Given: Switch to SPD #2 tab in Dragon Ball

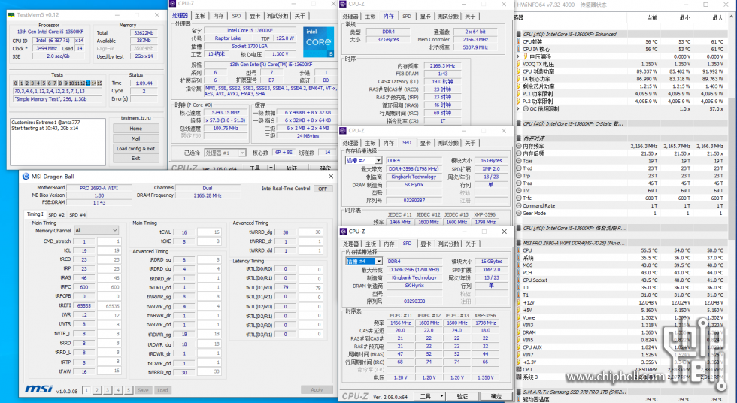Looking at the screenshot, I should pyautogui.click(x=56, y=214).
